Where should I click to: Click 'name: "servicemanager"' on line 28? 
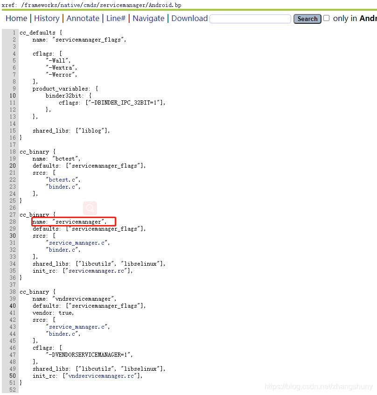(70, 222)
